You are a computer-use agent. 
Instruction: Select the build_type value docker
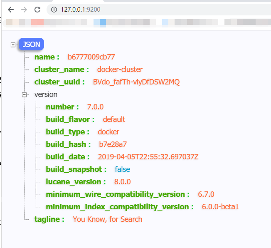(108, 132)
